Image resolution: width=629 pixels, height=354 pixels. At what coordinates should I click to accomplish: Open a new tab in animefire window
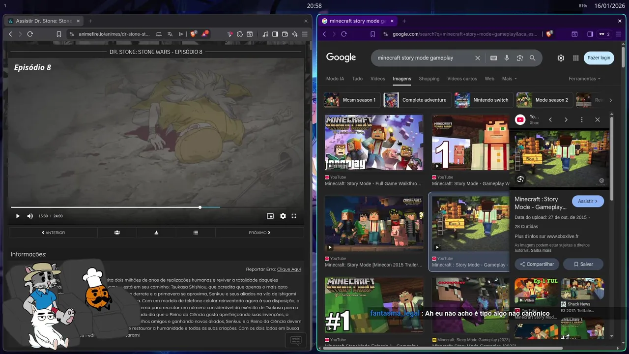point(90,21)
